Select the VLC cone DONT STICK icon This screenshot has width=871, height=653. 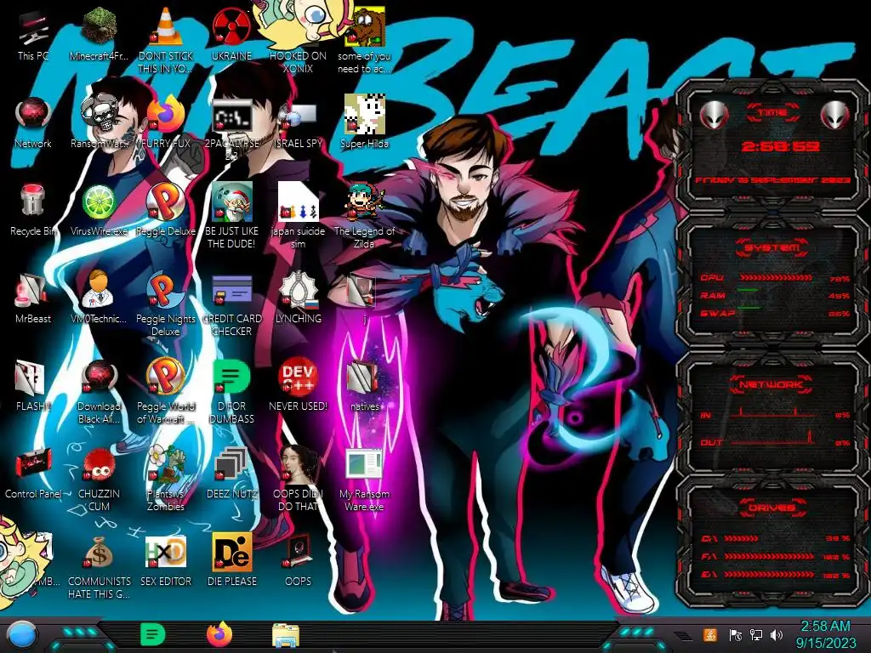166,27
